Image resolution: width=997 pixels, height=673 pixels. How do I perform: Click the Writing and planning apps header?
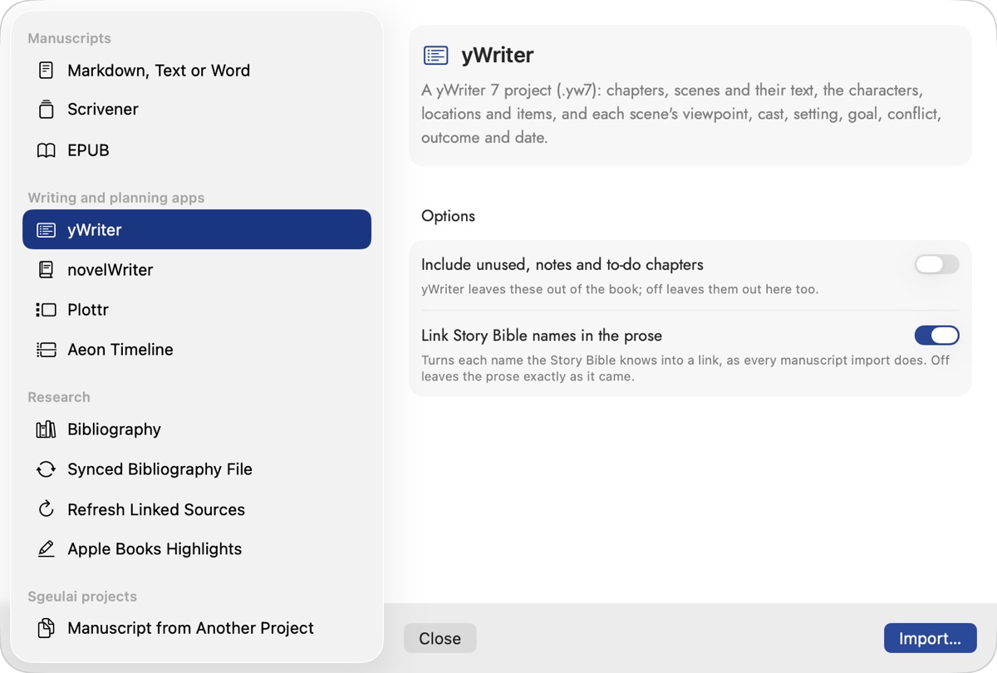coord(116,198)
